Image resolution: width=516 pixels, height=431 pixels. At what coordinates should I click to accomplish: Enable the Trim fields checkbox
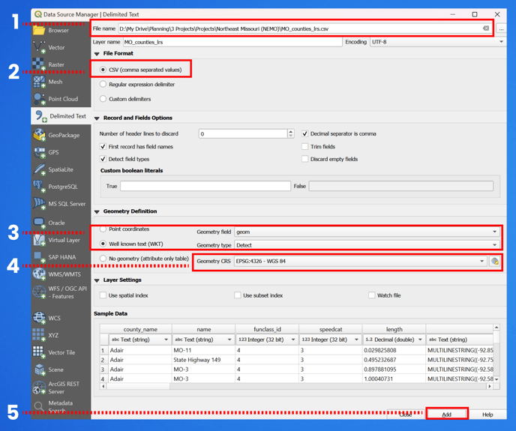click(304, 147)
